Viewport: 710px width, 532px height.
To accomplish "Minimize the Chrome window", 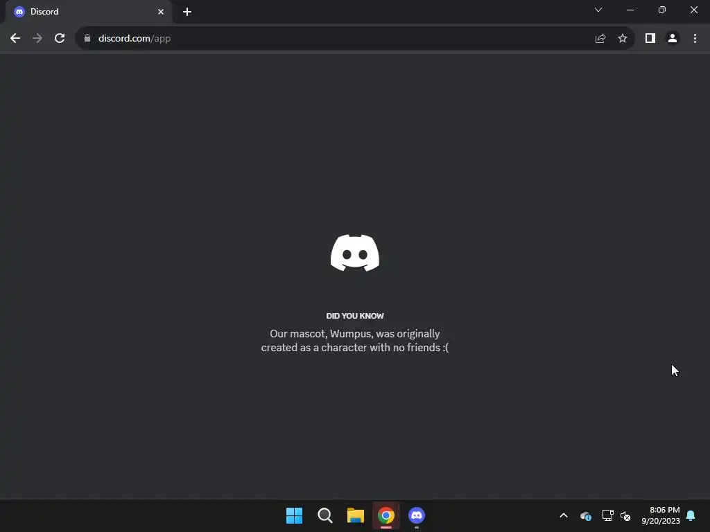I will click(x=630, y=10).
